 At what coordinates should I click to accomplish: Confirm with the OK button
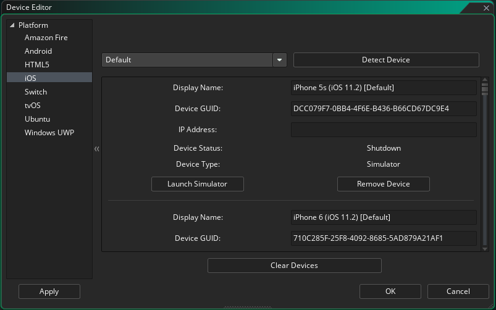point(390,291)
